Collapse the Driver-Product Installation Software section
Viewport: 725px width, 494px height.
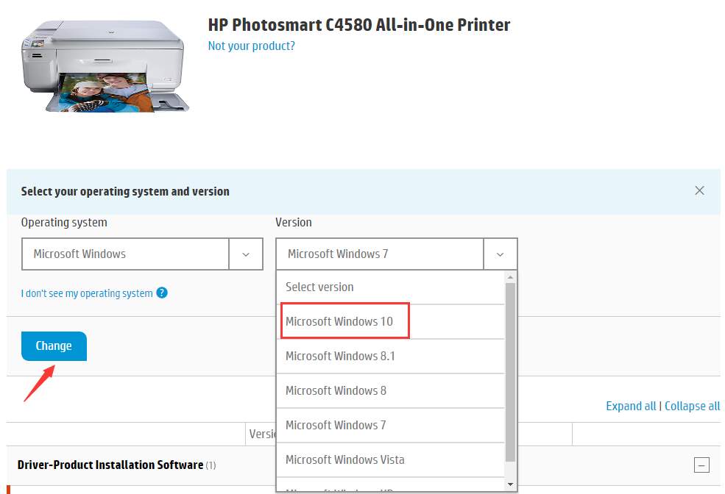pos(701,465)
